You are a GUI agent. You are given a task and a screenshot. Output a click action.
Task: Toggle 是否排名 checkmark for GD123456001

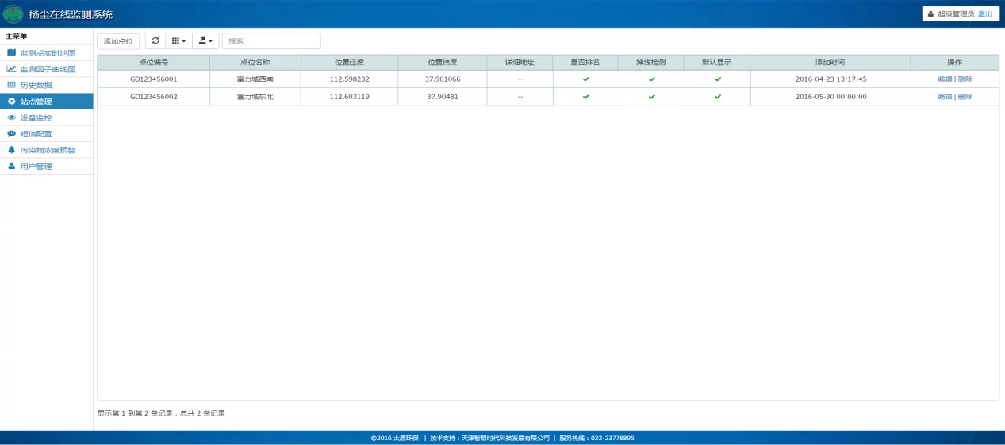click(585, 79)
